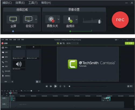Click the preview playback scrubber bar

[x=88, y=86]
